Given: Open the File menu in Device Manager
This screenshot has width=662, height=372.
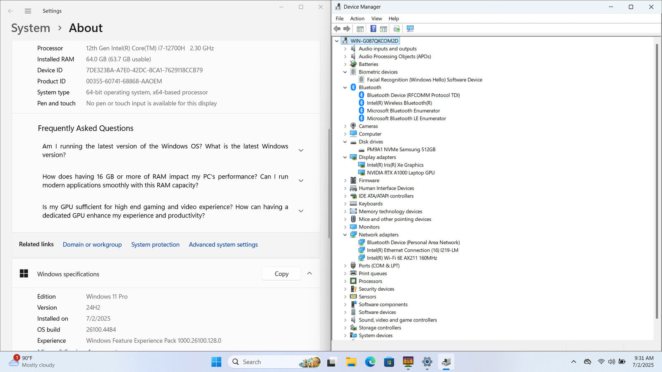Looking at the screenshot, I should (x=340, y=19).
